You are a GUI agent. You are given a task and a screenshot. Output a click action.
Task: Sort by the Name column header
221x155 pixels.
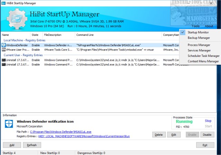pyautogui.click(x=6, y=35)
